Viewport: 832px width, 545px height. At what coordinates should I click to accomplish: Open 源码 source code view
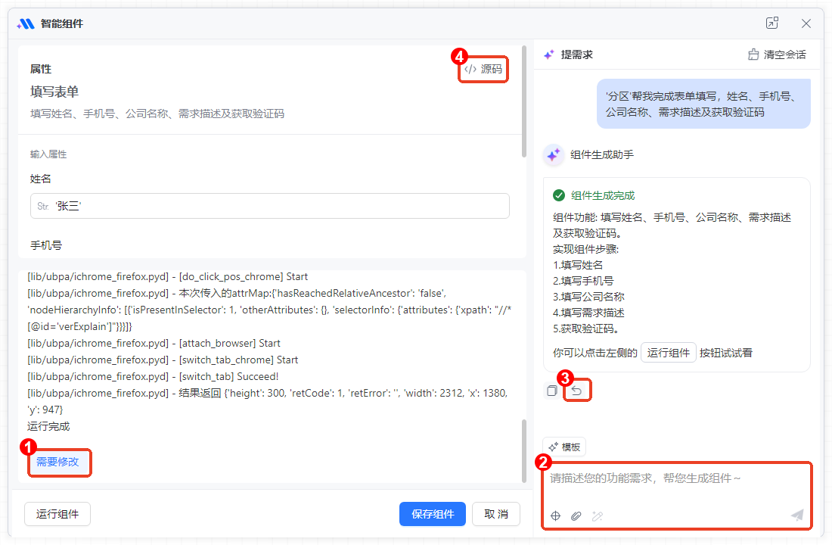tap(483, 69)
